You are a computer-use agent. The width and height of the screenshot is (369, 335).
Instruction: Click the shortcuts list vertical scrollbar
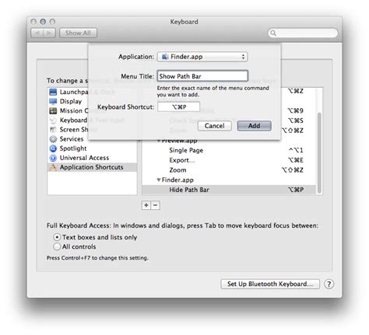(319, 153)
